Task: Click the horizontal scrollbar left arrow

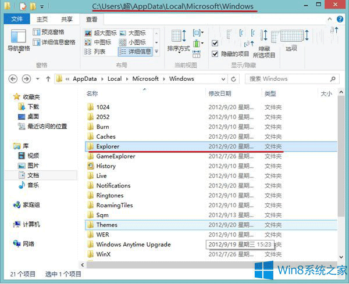Action: point(83,265)
